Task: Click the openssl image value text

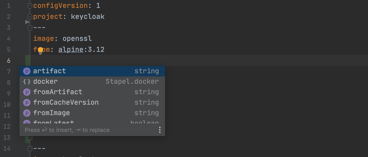Action: click(77, 39)
